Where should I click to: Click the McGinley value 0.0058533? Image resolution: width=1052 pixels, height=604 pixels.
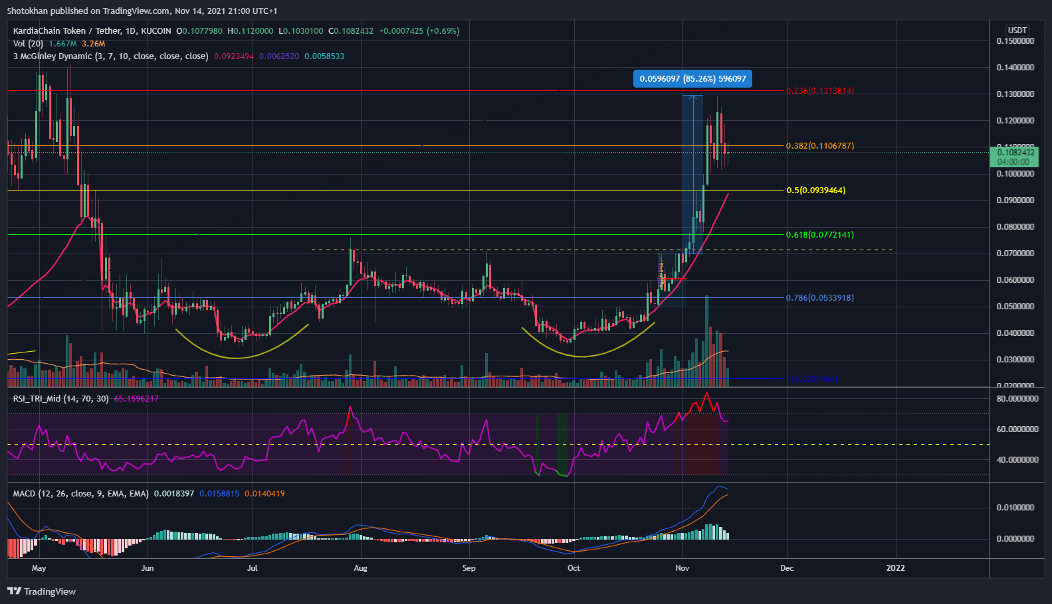[324, 56]
